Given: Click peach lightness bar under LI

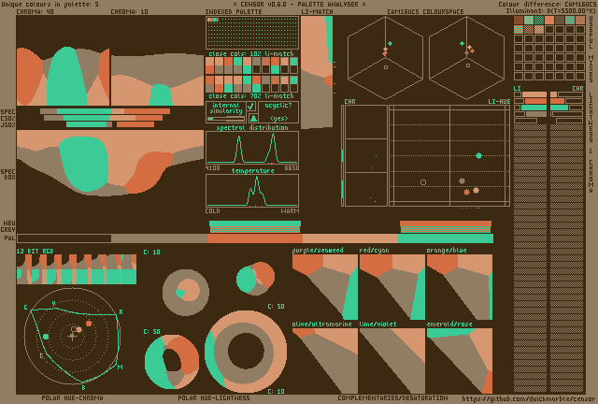Looking at the screenshot, I should click(534, 94).
